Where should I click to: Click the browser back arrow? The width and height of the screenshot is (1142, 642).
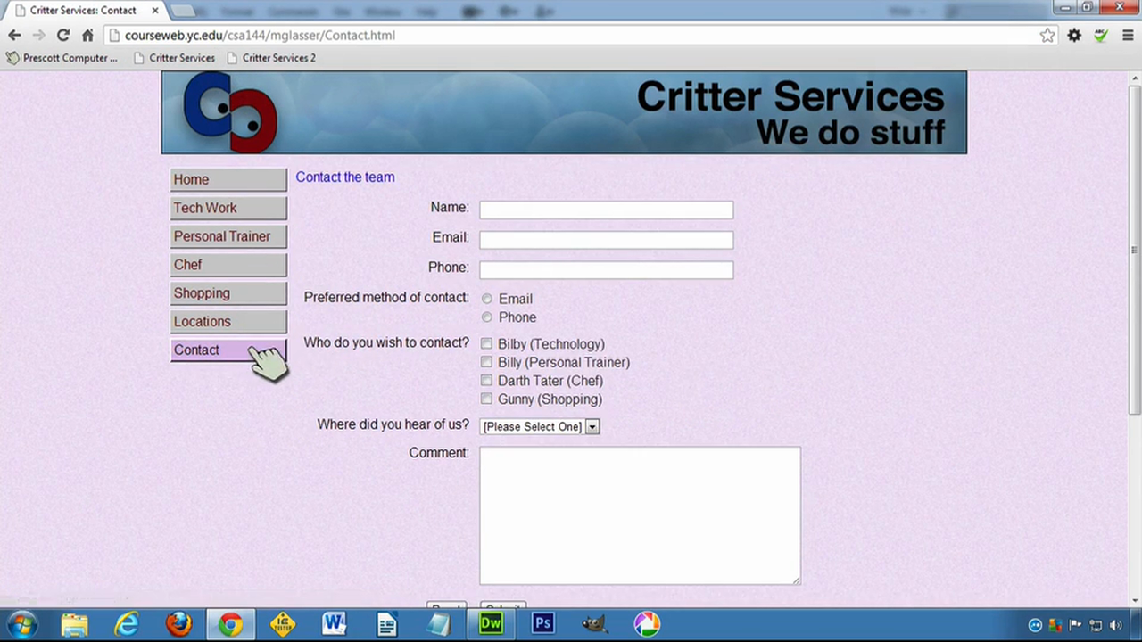pos(14,36)
